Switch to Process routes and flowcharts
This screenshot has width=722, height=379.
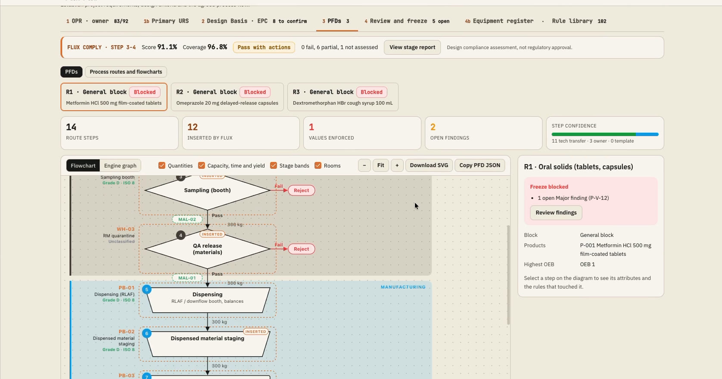(x=126, y=72)
